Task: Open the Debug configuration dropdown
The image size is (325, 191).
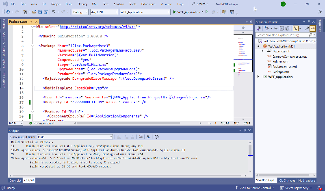Action: [80, 12]
